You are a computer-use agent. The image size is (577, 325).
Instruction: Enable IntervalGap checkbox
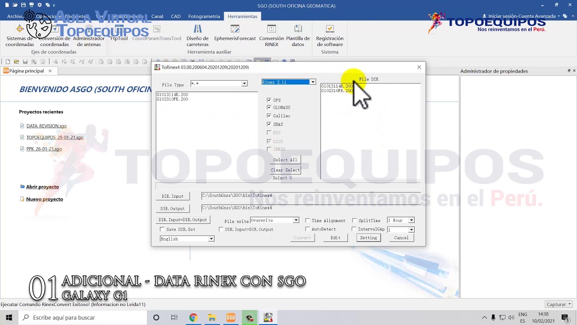click(x=354, y=229)
